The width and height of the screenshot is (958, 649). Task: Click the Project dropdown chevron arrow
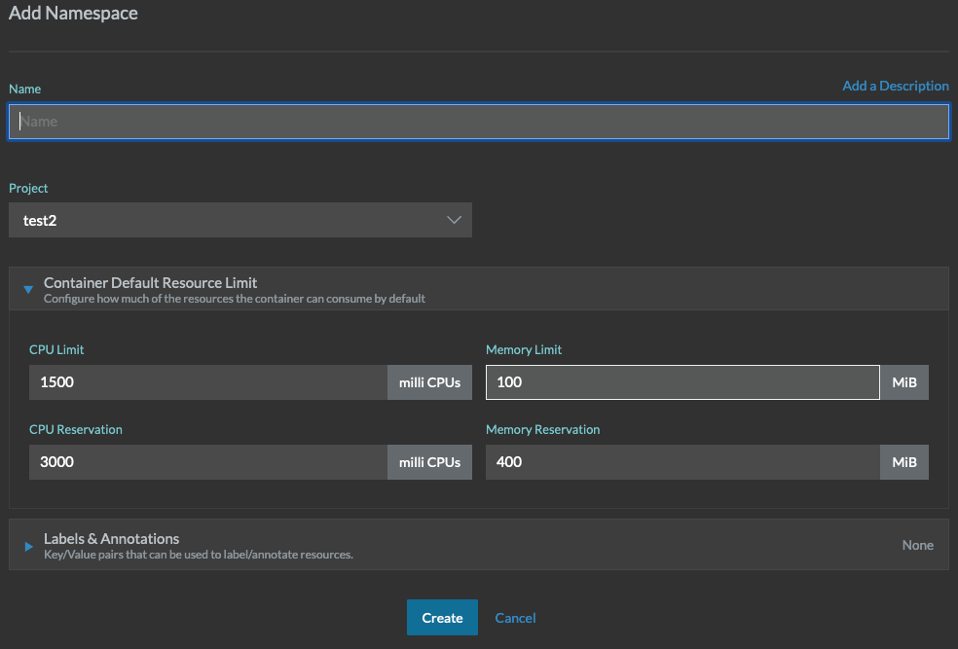tap(453, 220)
